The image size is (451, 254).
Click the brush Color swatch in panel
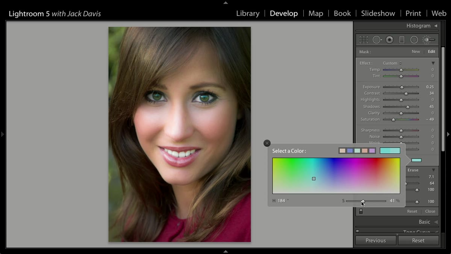click(416, 160)
